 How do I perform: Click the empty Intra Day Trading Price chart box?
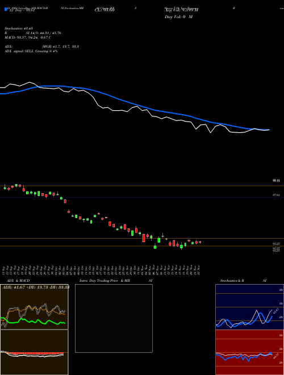click(114, 318)
